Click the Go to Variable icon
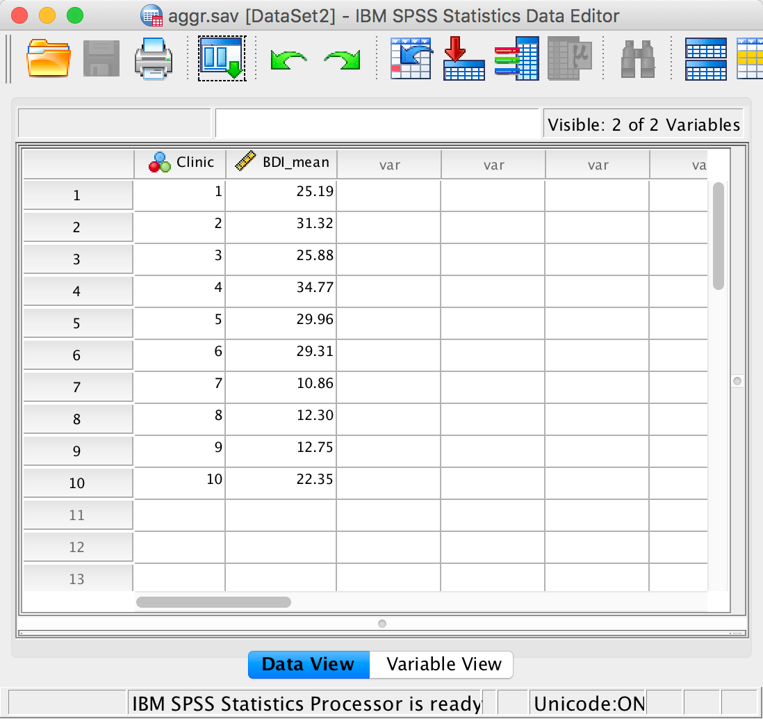763x719 pixels. click(463, 58)
